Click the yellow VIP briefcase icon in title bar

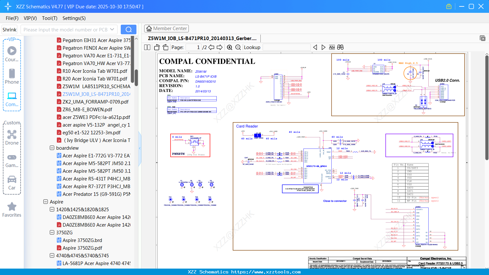tap(449, 6)
